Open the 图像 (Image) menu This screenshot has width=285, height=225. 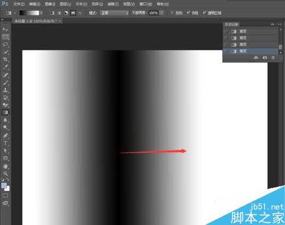coord(50,4)
